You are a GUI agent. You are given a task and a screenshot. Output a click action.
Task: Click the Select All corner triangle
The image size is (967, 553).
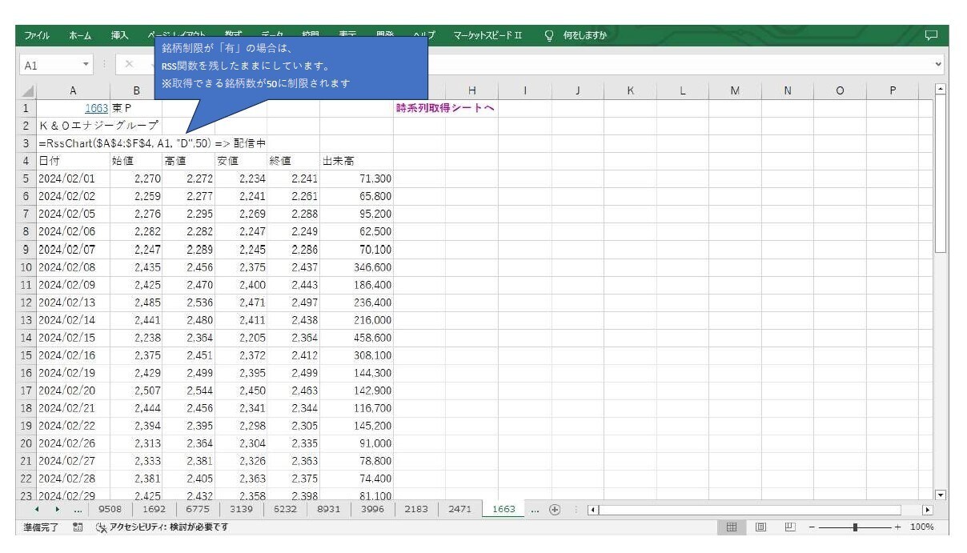point(27,91)
